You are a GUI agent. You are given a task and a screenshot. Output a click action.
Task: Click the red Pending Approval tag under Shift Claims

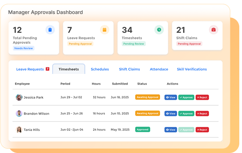pos(189,44)
